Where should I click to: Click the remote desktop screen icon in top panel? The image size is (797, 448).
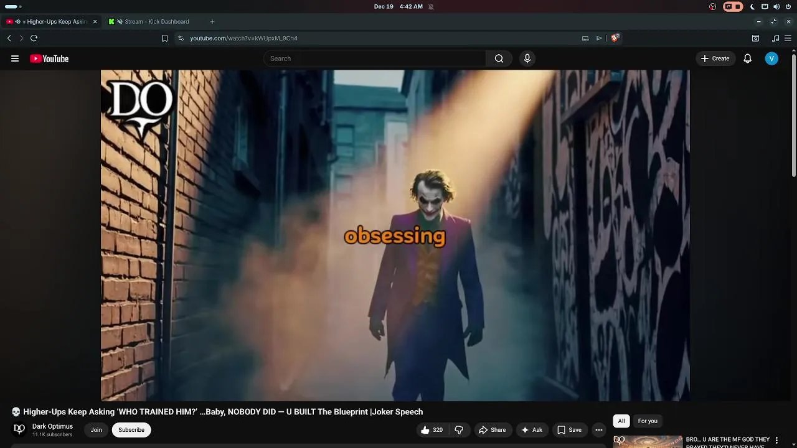(765, 7)
